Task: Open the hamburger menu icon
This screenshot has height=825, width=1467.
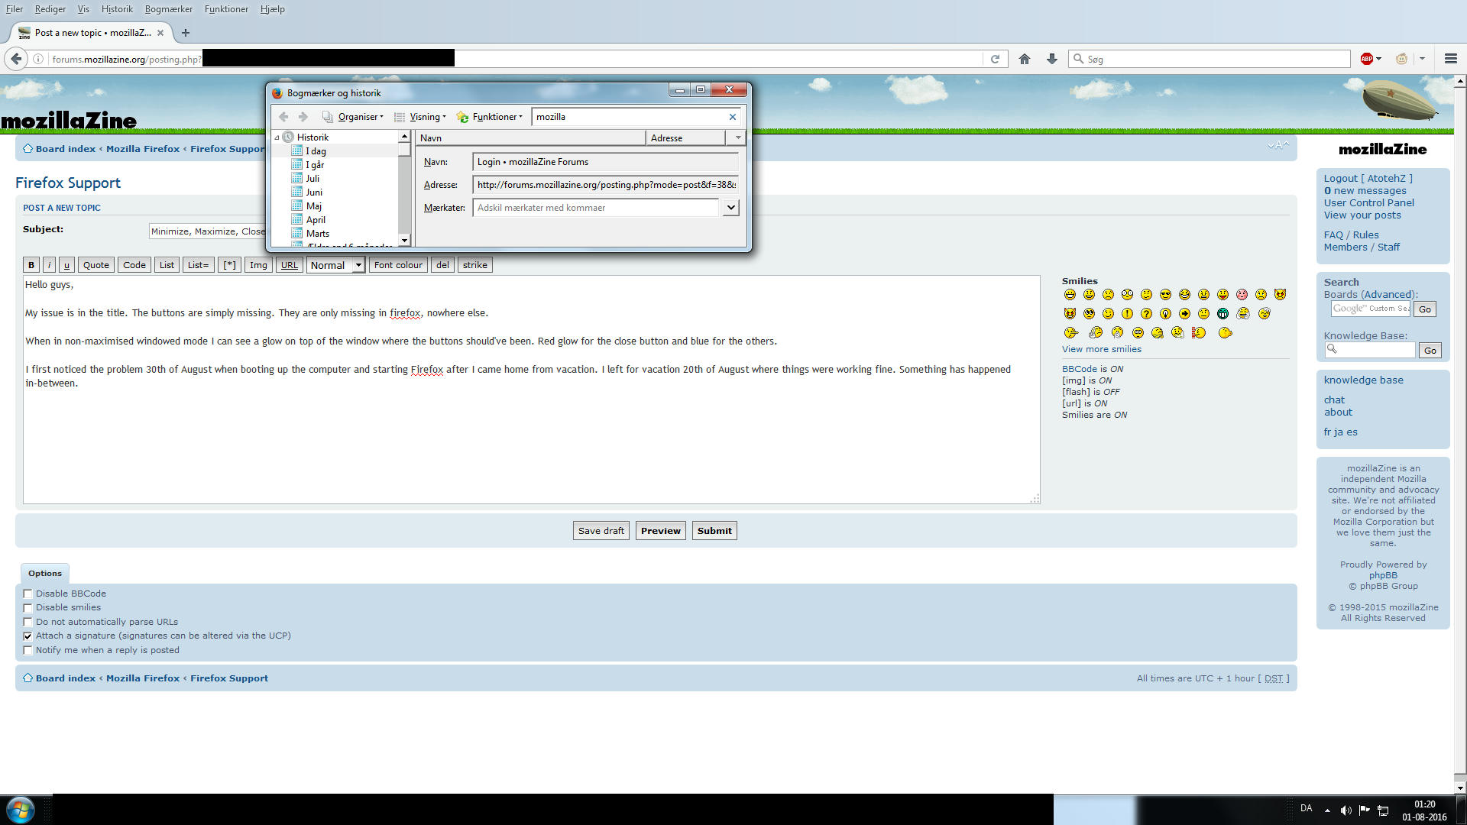Action: [x=1450, y=59]
